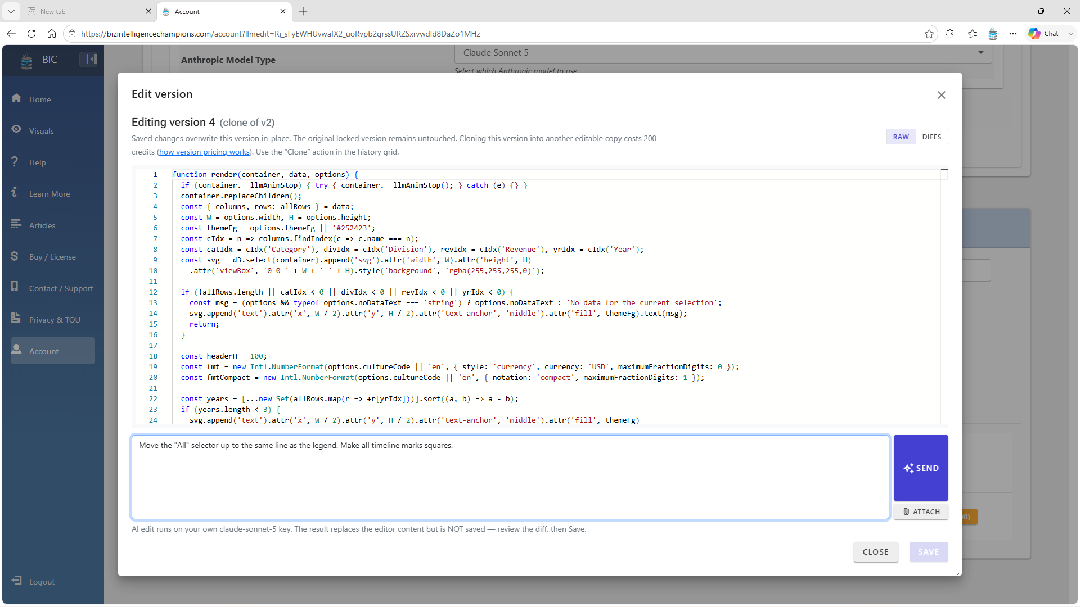This screenshot has height=607, width=1080.
Task: Close the Account browser tab
Action: [283, 11]
